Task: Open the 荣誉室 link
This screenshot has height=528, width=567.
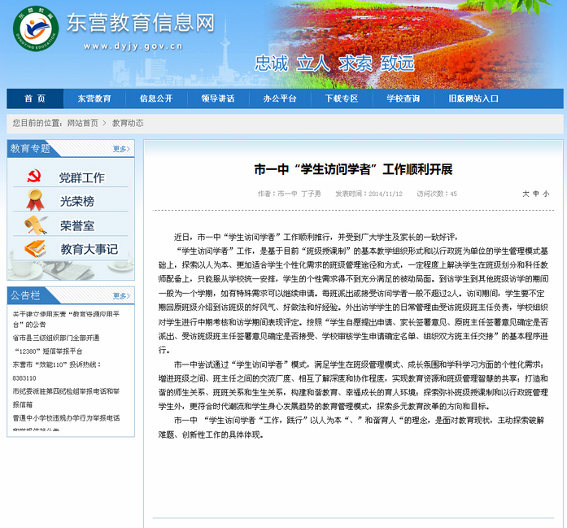Action: tap(77, 226)
